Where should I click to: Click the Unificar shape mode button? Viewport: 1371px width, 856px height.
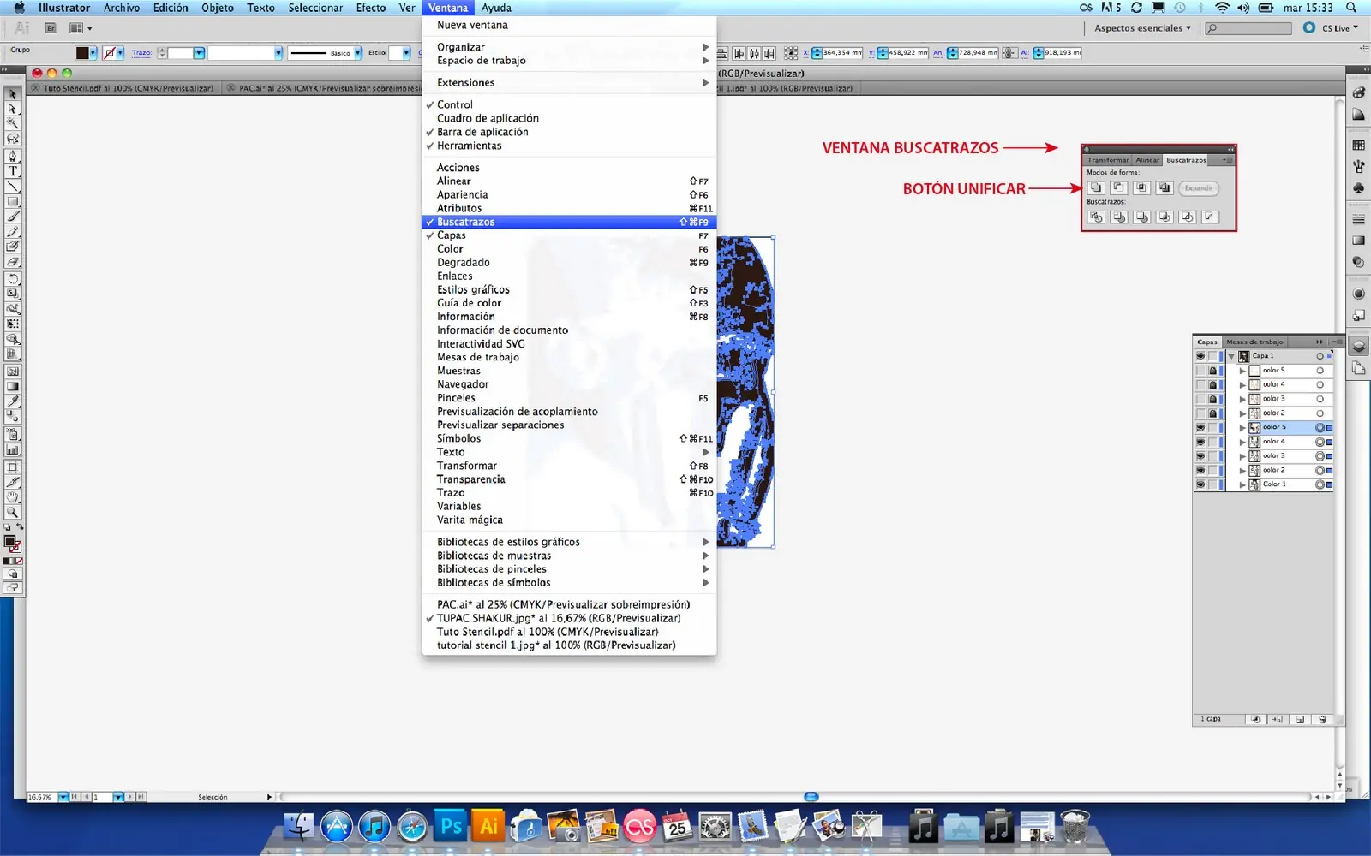pos(1096,187)
